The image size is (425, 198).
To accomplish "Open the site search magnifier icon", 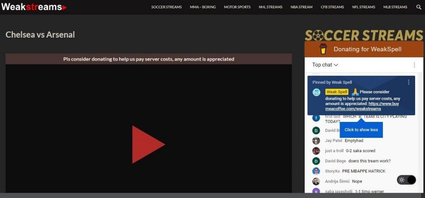I will pos(418,7).
